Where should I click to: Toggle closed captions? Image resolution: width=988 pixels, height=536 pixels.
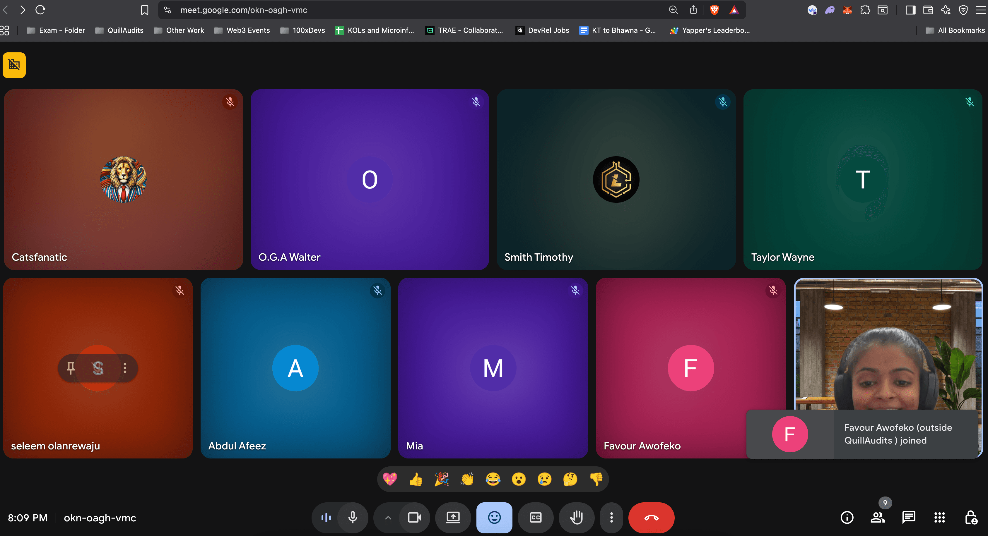click(x=535, y=518)
